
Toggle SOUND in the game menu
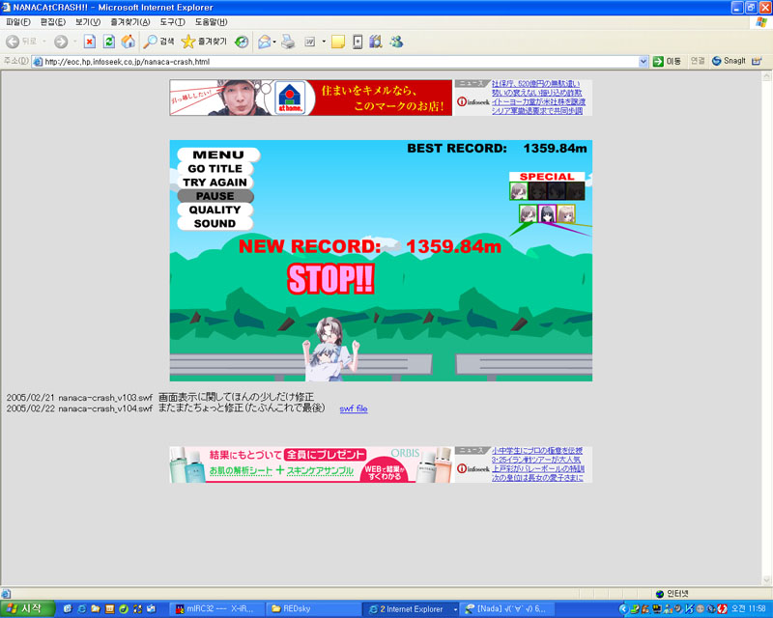tap(215, 223)
